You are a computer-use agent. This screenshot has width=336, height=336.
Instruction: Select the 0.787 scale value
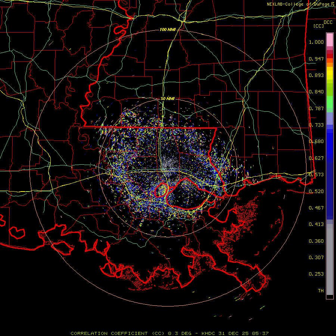coord(316,108)
